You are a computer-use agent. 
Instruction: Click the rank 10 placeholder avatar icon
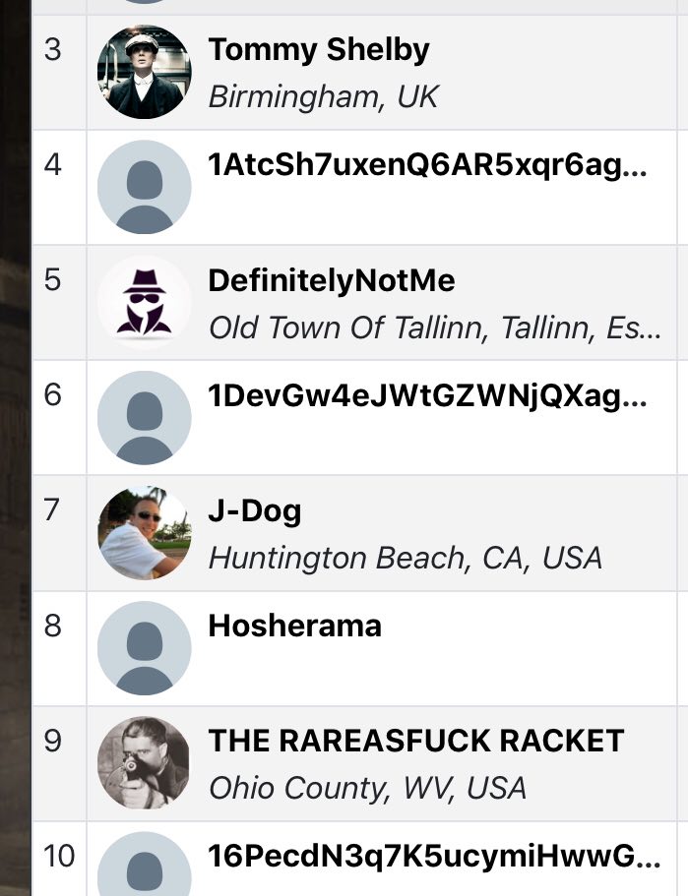coord(144,864)
